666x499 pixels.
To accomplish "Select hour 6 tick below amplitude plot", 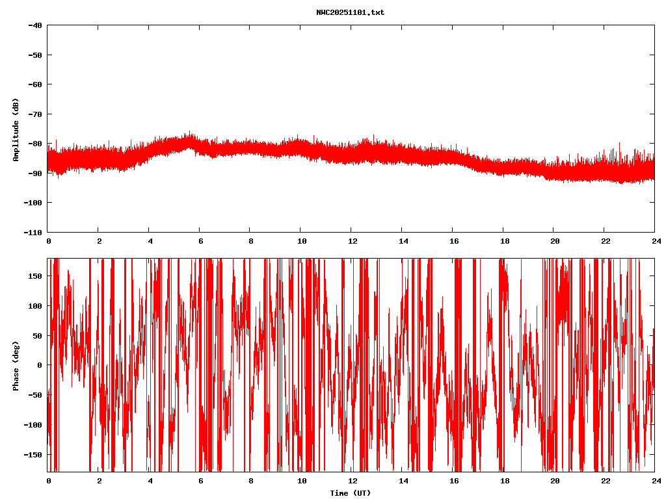I will tap(200, 240).
